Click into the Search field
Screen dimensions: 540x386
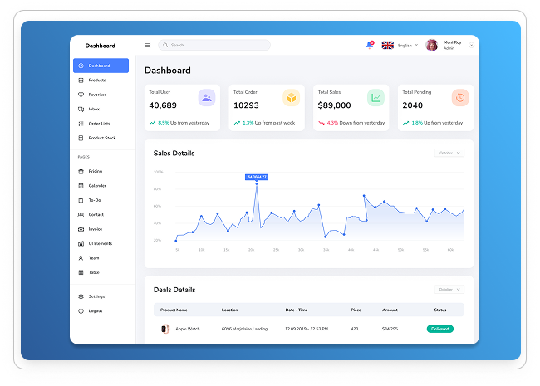pyautogui.click(x=214, y=45)
